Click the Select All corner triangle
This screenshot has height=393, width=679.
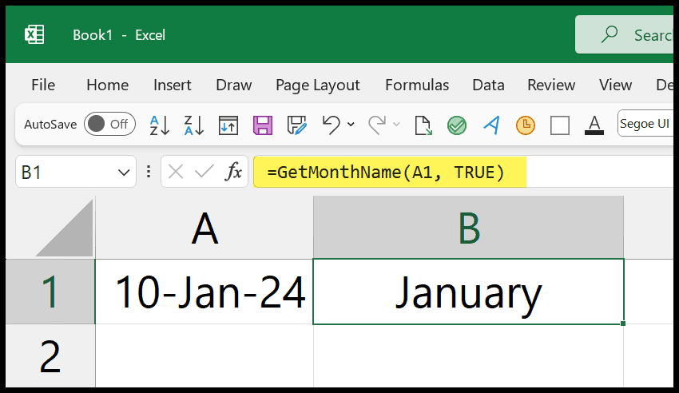[65, 228]
